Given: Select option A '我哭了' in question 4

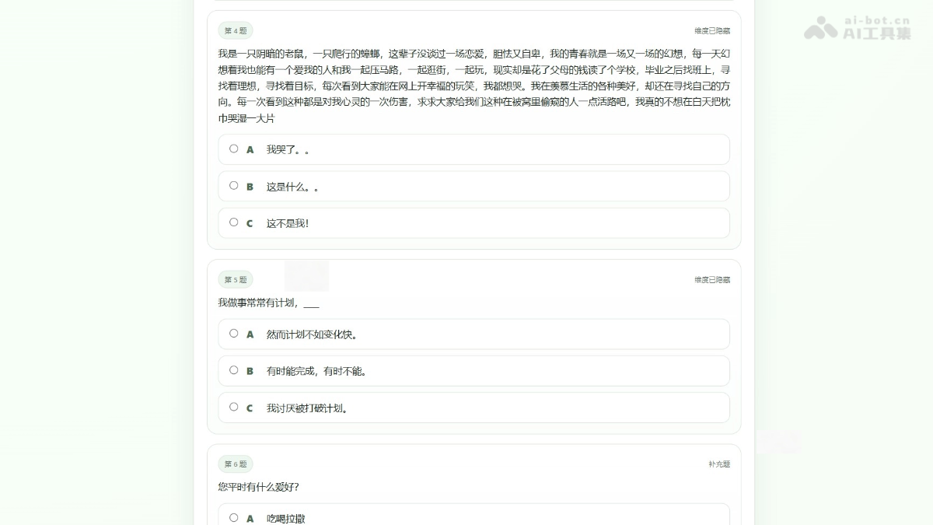Looking at the screenshot, I should pos(234,149).
